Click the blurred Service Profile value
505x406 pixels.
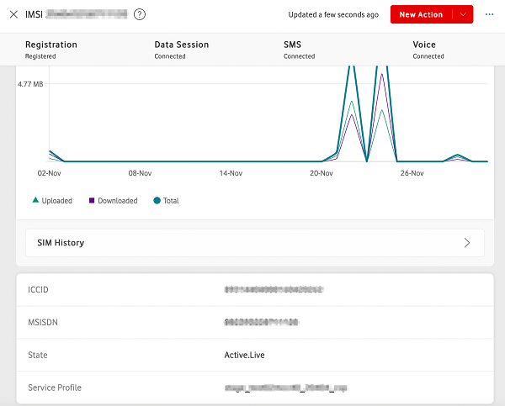click(285, 388)
